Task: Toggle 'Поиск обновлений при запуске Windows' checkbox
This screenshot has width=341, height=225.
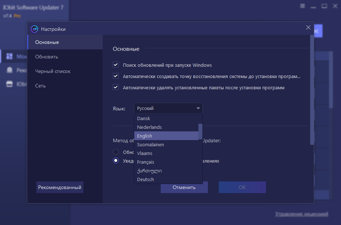Action: 116,65
